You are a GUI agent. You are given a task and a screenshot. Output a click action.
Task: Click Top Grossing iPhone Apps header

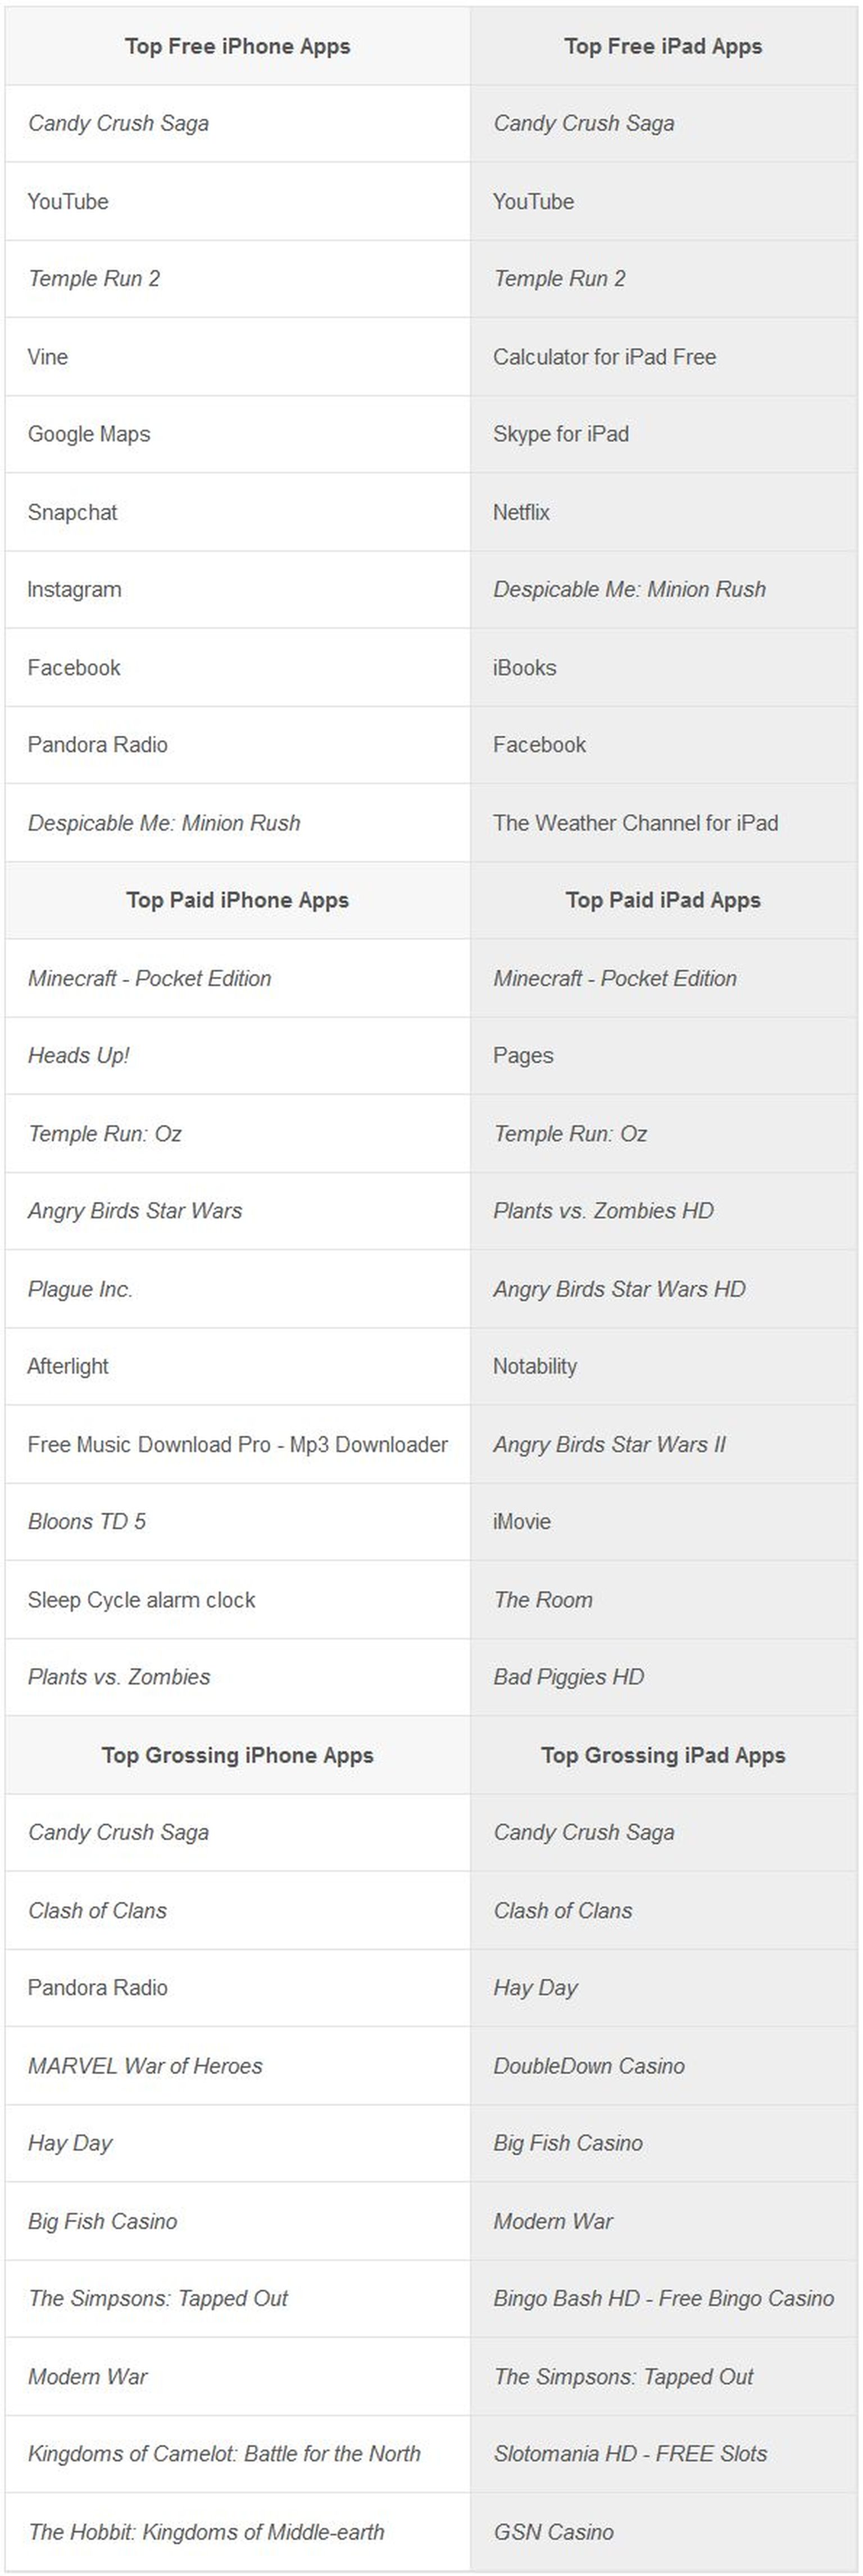(x=238, y=1755)
